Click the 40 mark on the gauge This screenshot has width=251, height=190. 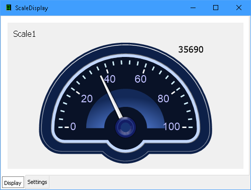point(110,79)
